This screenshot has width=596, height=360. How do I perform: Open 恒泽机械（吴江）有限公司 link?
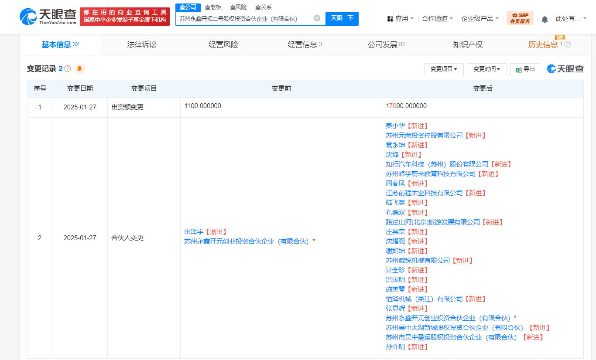pos(424,299)
